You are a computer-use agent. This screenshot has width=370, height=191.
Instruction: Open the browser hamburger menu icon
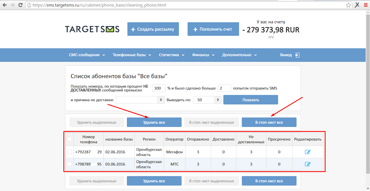(365, 5)
